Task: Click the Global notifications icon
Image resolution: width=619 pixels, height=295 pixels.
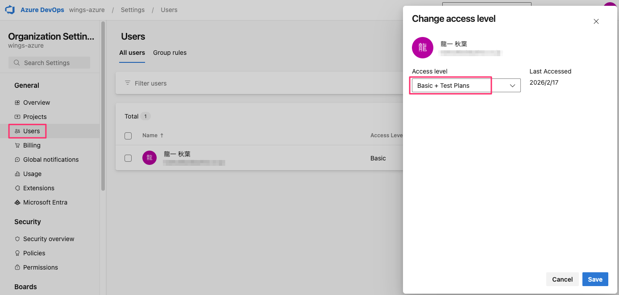Action: [17, 160]
